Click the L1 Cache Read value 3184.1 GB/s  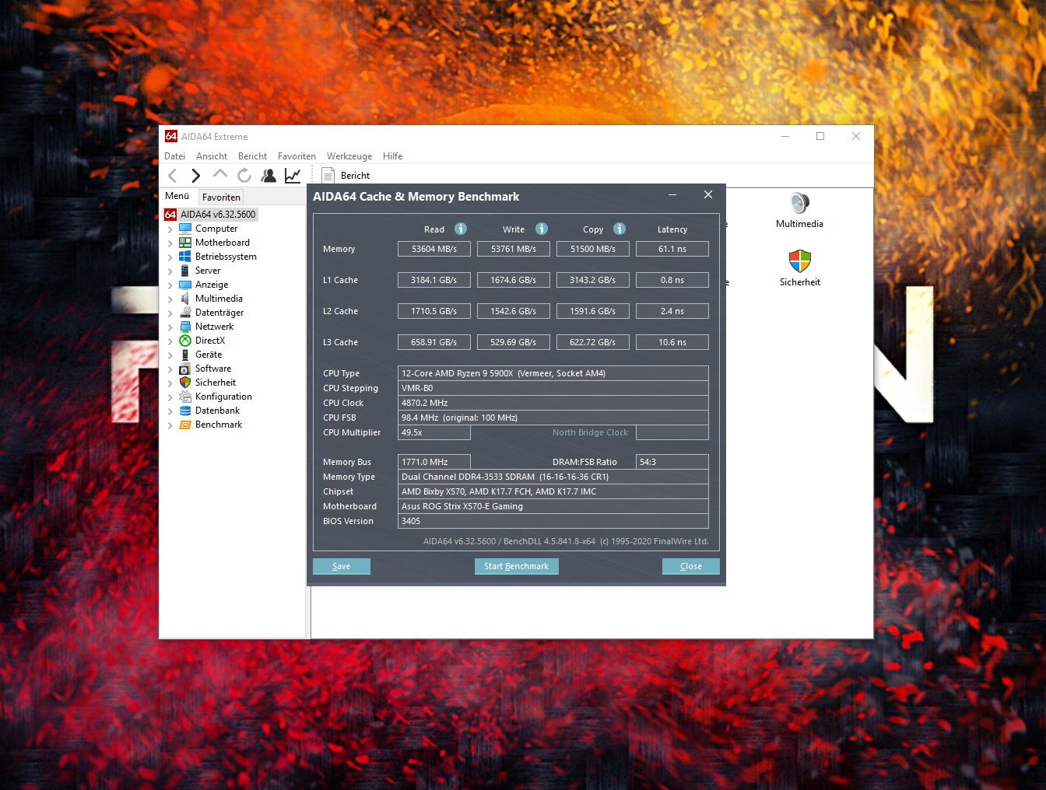point(434,280)
